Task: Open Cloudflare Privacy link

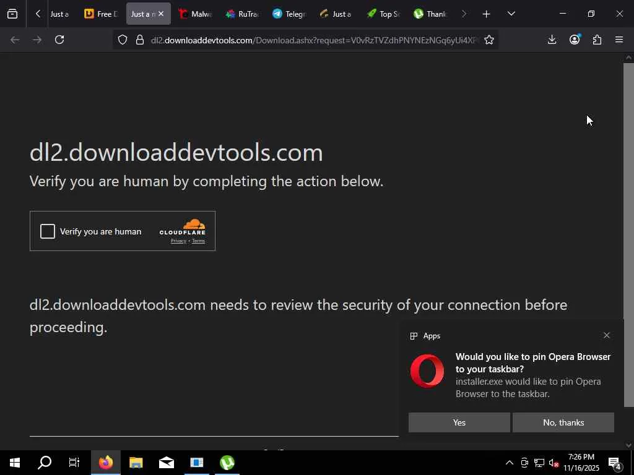Action: click(x=178, y=241)
